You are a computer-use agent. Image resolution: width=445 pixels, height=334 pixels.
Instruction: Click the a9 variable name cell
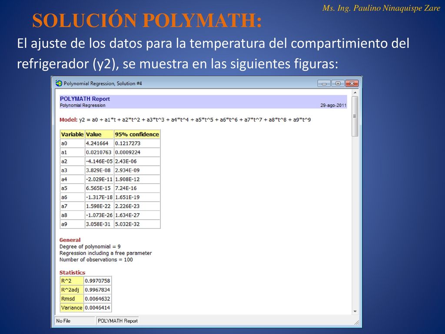tap(73, 224)
